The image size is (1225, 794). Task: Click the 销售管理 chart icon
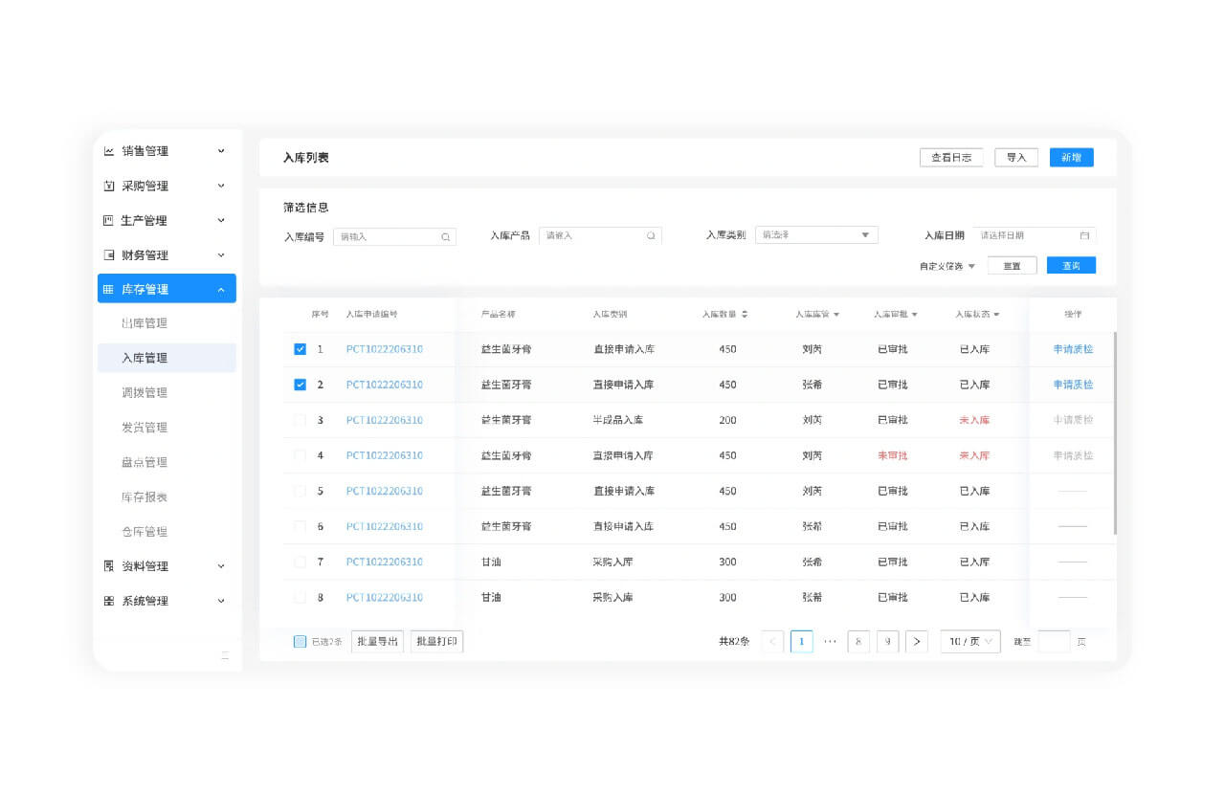pyautogui.click(x=107, y=150)
